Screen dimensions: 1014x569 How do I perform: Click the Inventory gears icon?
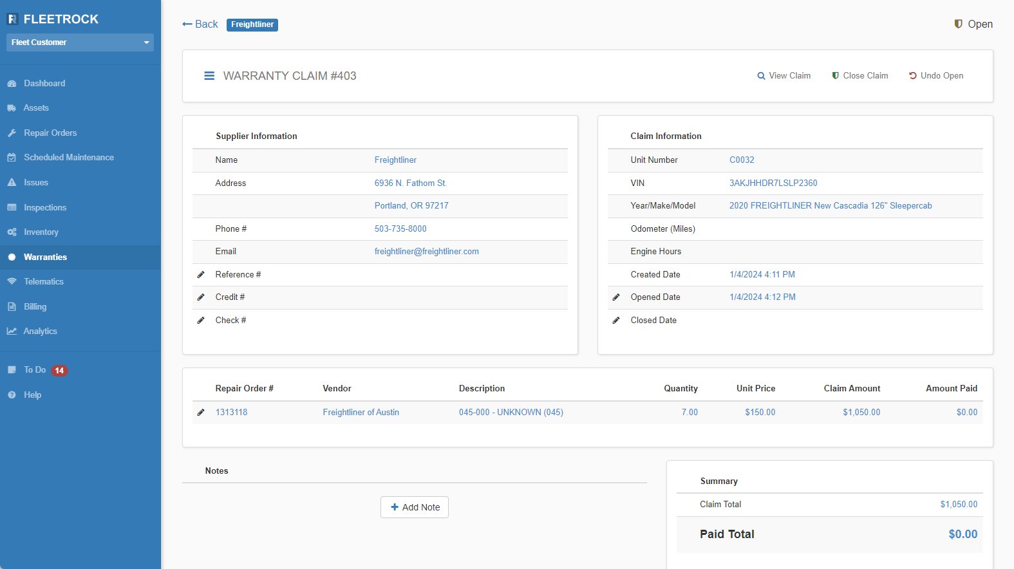12,232
